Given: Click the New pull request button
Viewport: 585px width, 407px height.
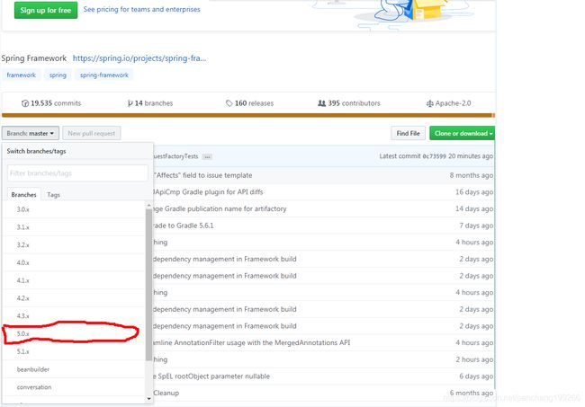Looking at the screenshot, I should (x=92, y=133).
